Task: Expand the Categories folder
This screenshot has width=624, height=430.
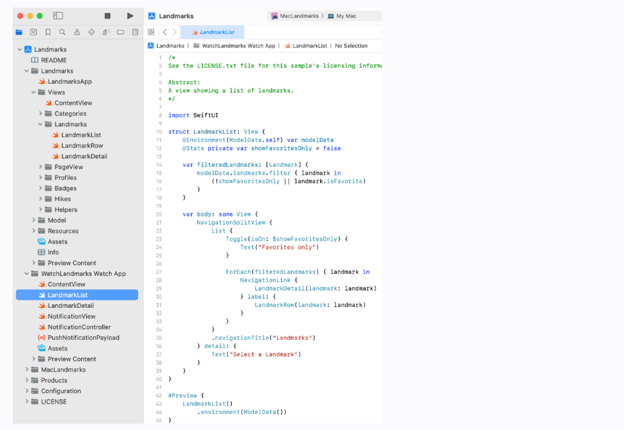Action: 40,113
